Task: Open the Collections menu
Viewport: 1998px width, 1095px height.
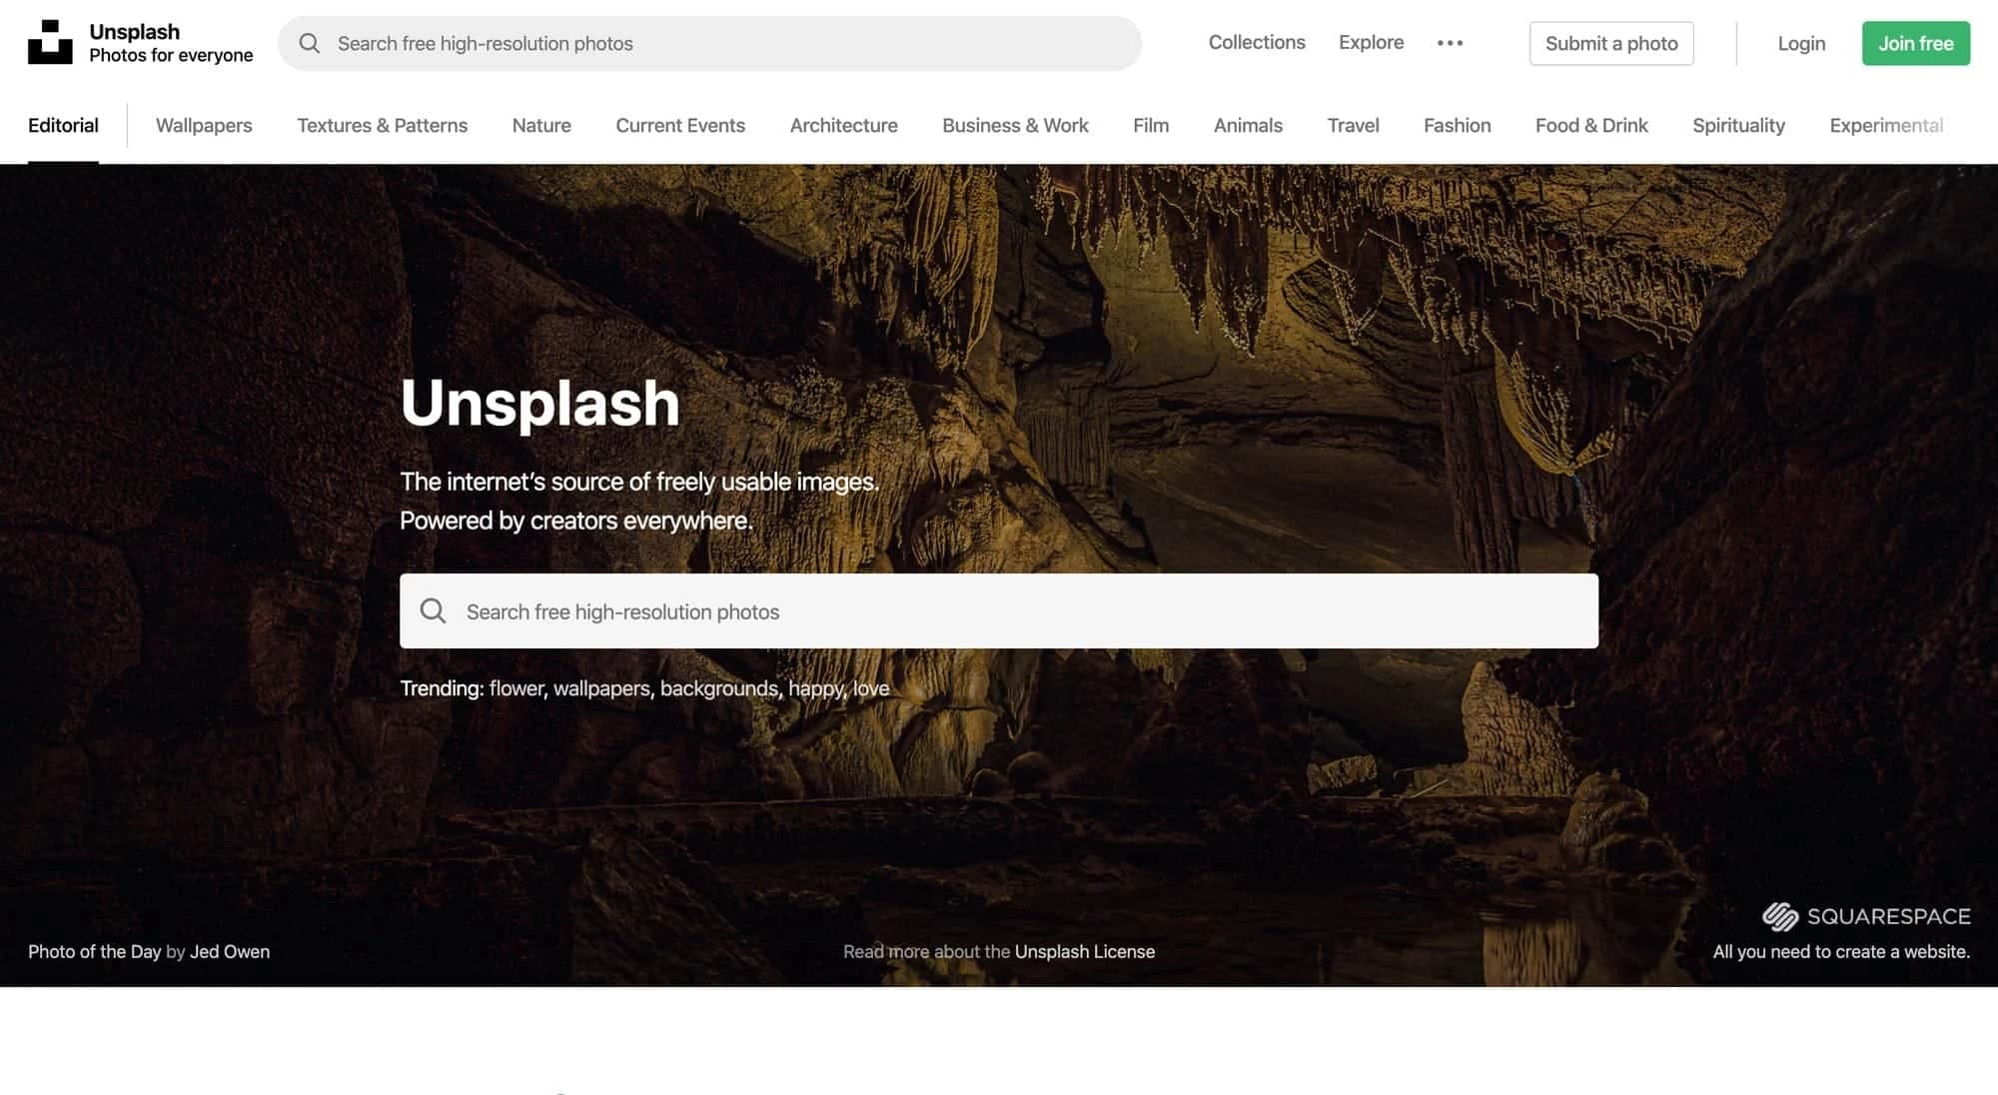Action: point(1256,43)
